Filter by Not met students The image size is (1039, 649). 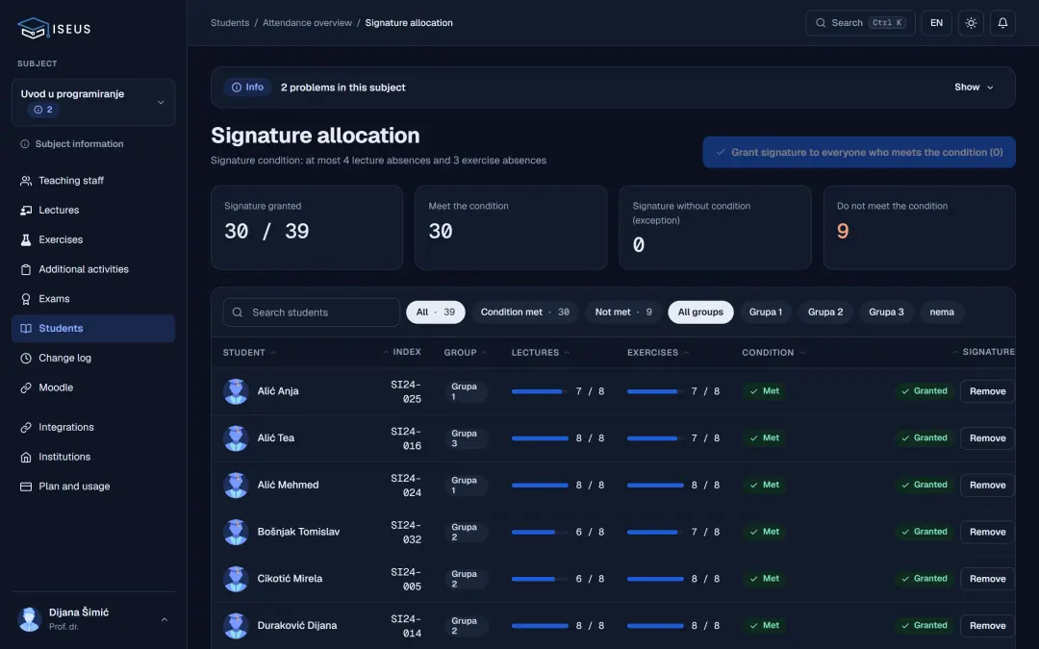[622, 312]
